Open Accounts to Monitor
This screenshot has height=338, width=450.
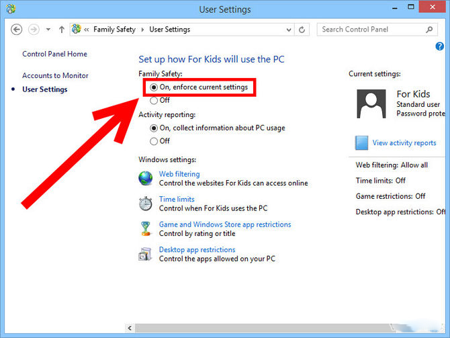[x=55, y=75]
